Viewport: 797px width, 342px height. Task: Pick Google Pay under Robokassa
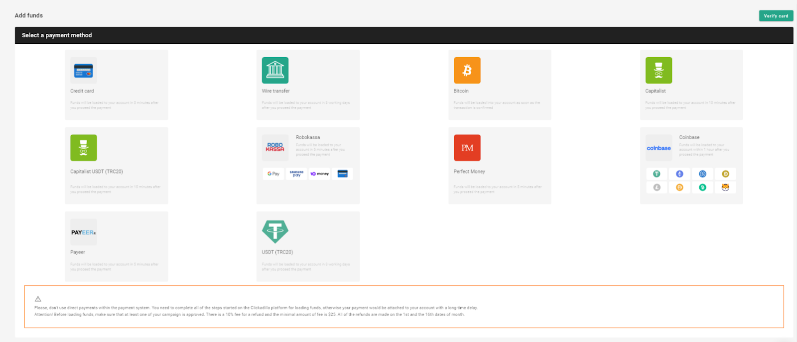click(x=273, y=173)
